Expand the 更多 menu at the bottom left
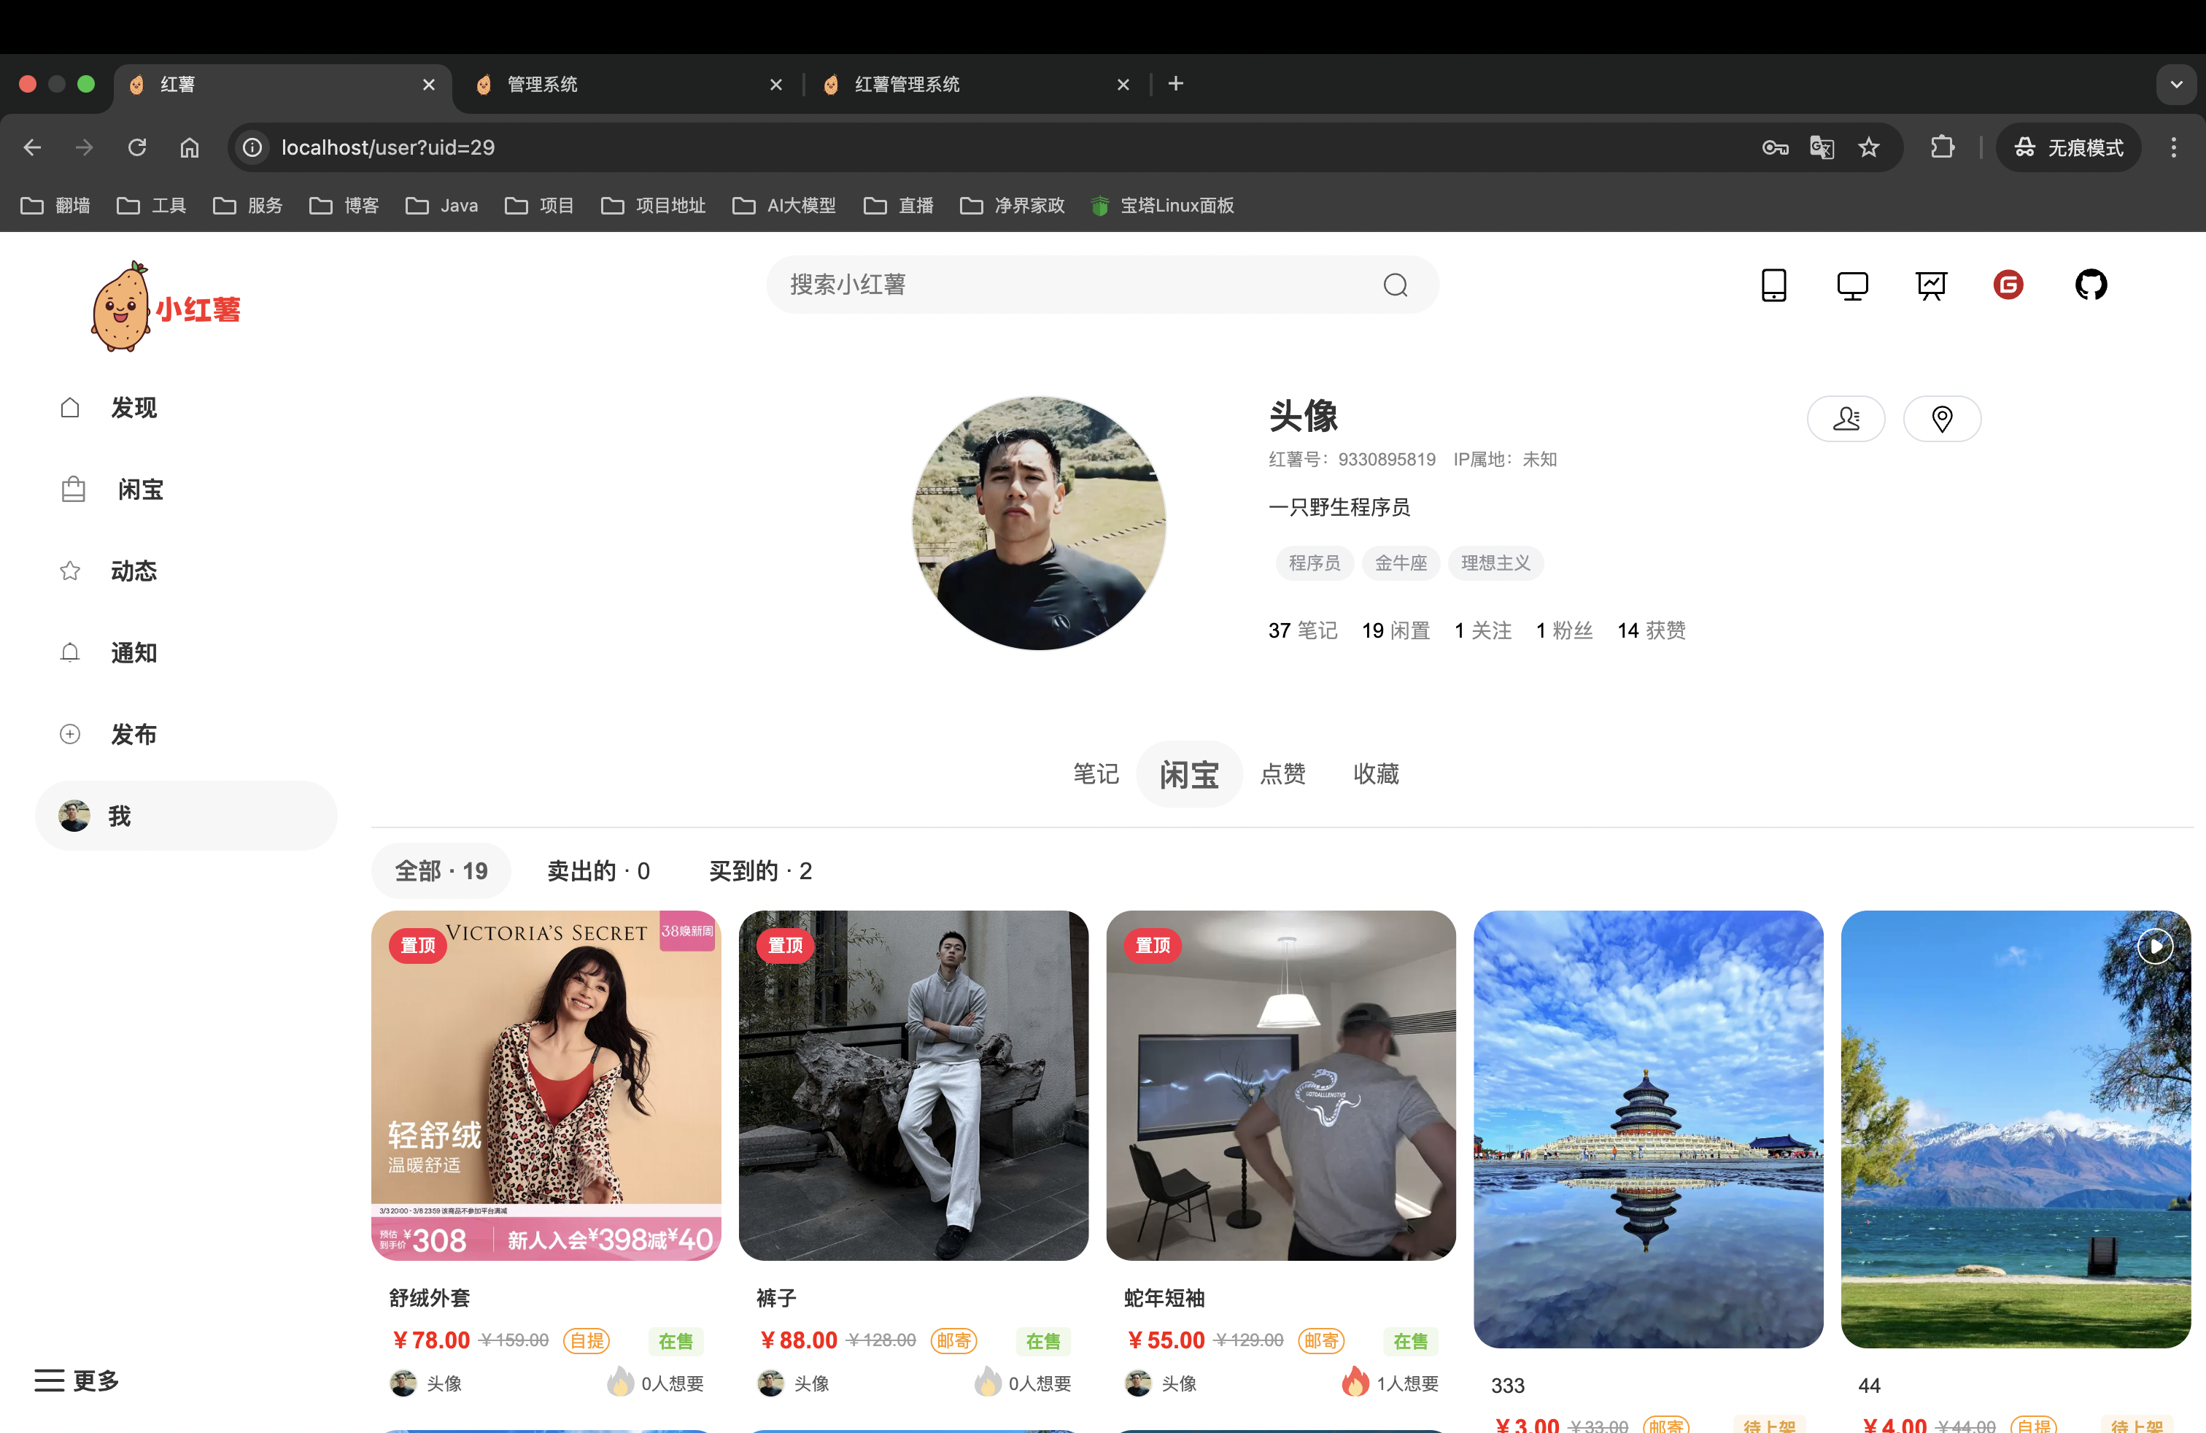This screenshot has width=2206, height=1433. point(76,1380)
